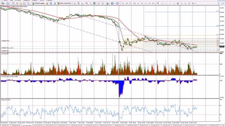The width and height of the screenshot is (225, 126).
Task: Click the blue community account icon
Action: pyautogui.click(x=51, y=3)
